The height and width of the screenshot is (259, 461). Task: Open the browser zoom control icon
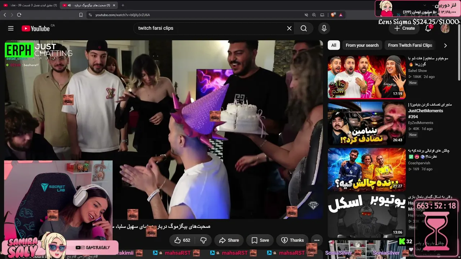pyautogui.click(x=314, y=15)
